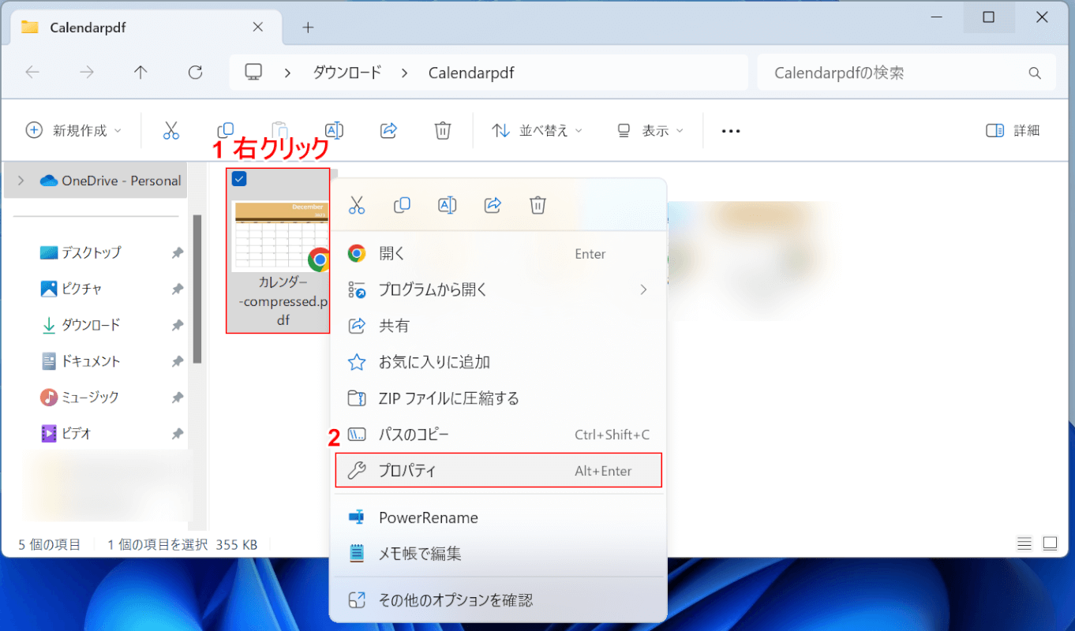Viewport: 1075px width, 631px height.
Task: Click the Share icon in the Explorer toolbar
Action: point(388,130)
